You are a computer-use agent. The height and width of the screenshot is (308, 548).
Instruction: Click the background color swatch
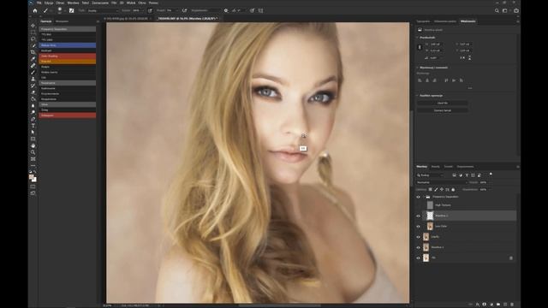[34, 180]
